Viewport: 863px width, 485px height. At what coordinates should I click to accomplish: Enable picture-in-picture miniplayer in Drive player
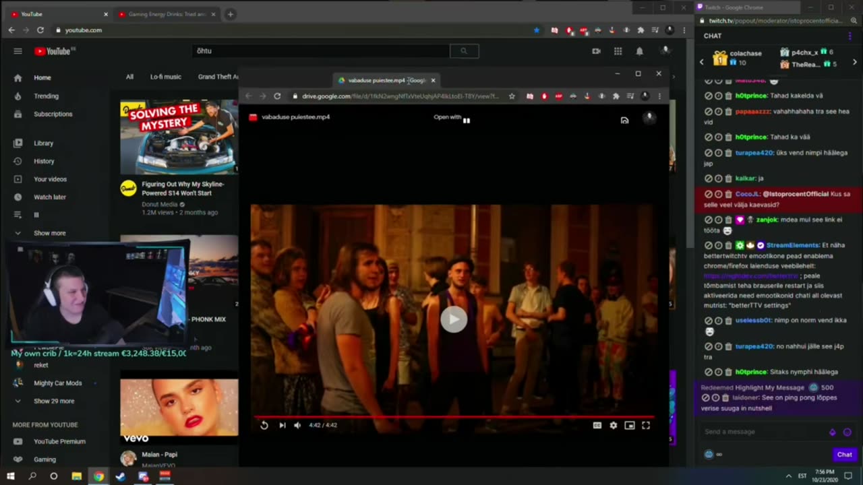pyautogui.click(x=629, y=425)
